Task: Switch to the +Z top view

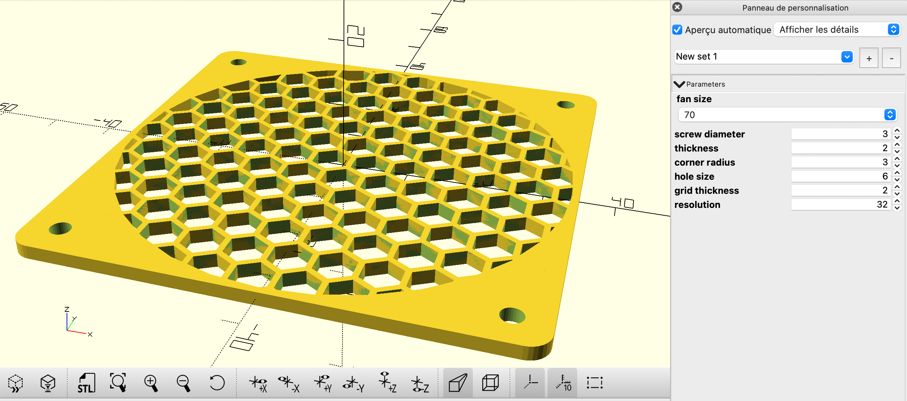Action: pyautogui.click(x=387, y=383)
